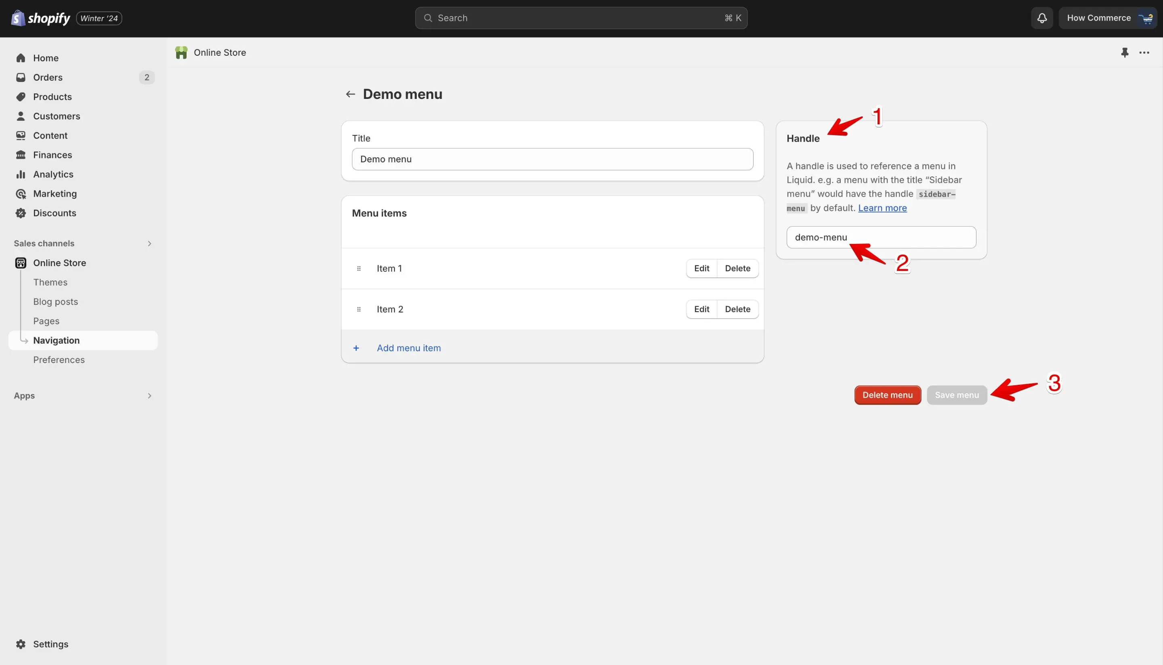Click the green Online Store header icon
1163x665 pixels.
(x=181, y=53)
